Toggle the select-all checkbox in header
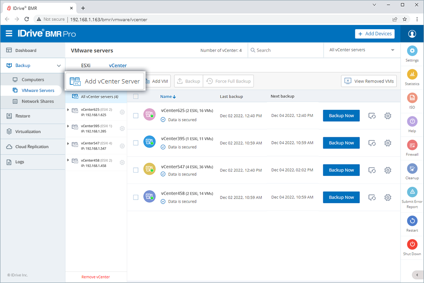 (x=136, y=96)
